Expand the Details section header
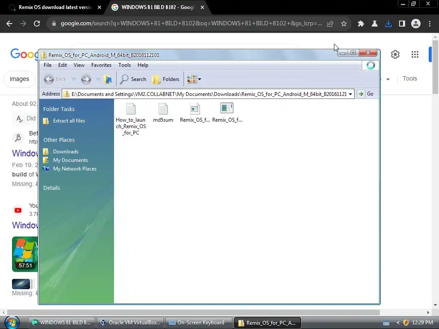Image resolution: width=439 pixels, height=329 pixels. [51, 188]
